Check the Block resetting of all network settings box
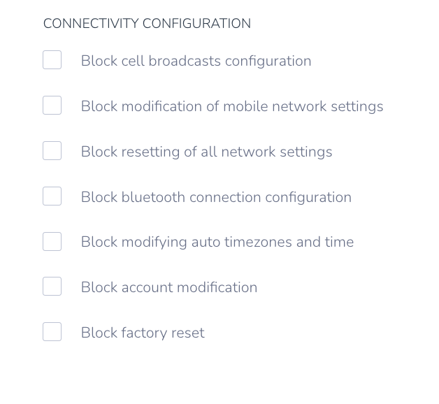Screen dimensions: 439x404 [x=52, y=150]
